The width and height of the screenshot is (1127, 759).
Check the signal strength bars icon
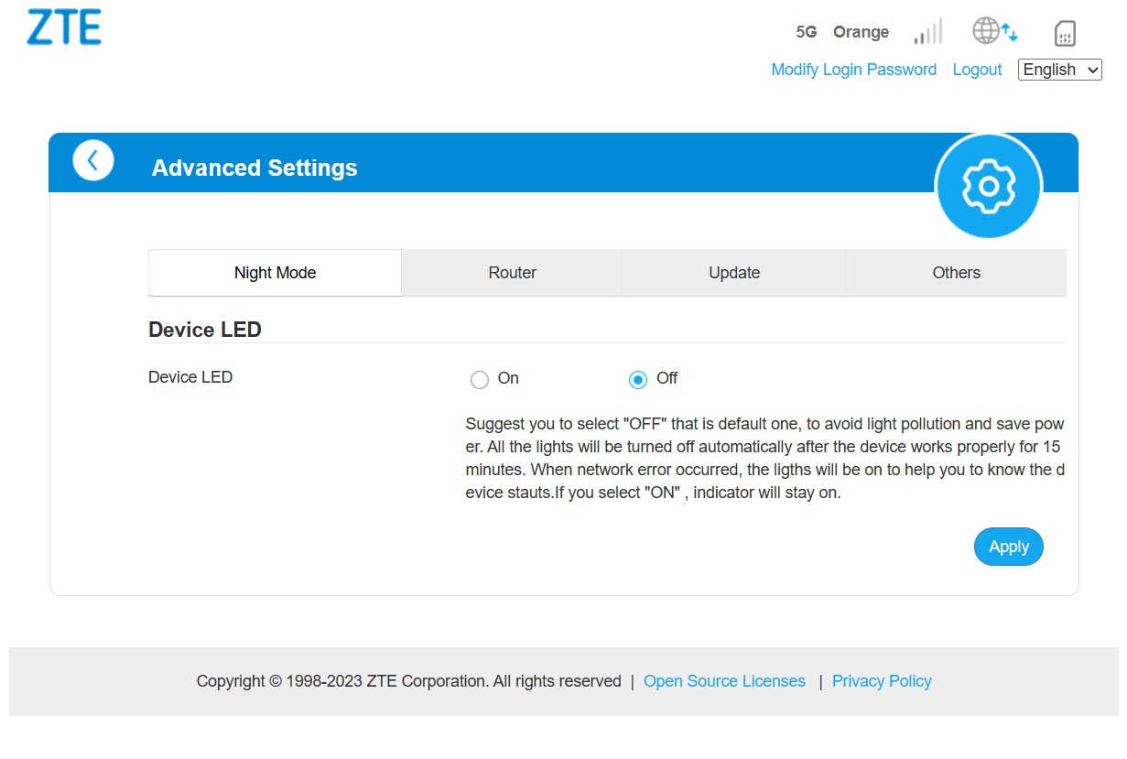[x=928, y=32]
